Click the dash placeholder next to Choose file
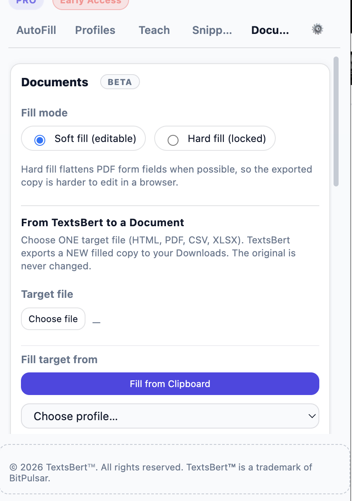The height and width of the screenshot is (501, 352). (96, 323)
